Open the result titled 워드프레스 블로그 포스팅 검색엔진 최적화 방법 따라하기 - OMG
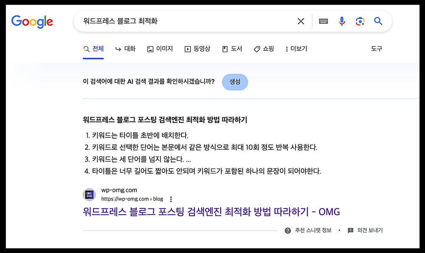 tap(211, 211)
